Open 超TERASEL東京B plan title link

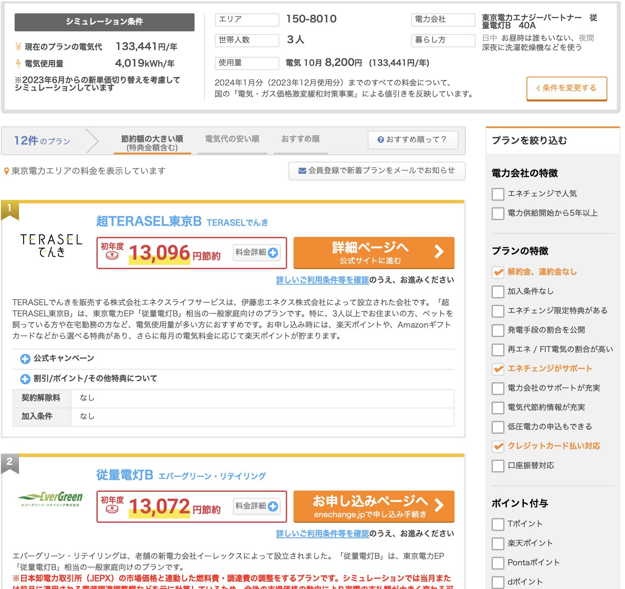(149, 221)
